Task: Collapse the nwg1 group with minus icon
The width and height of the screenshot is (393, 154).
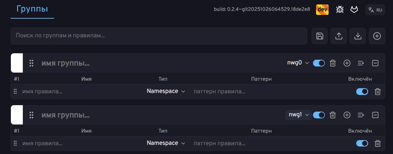Action: click(375, 115)
